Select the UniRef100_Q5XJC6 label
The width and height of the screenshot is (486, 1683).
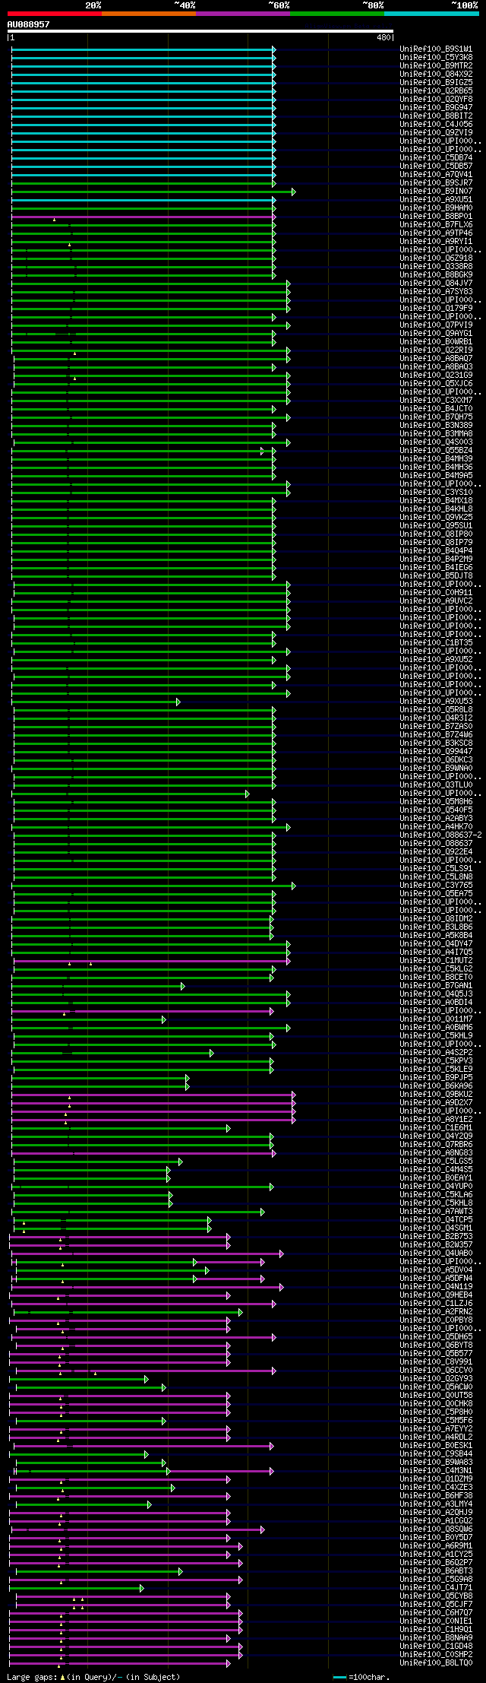pos(436,384)
